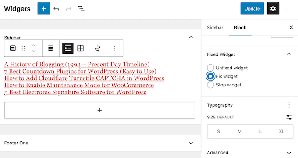Move the block up
Image resolution: width=298 pixels, height=158 pixels.
tap(34, 46)
